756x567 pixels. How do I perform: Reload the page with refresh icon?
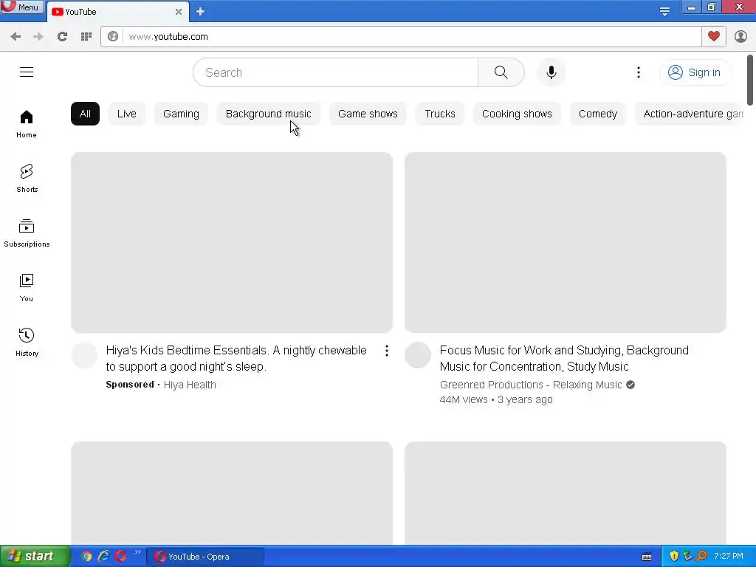coord(62,37)
